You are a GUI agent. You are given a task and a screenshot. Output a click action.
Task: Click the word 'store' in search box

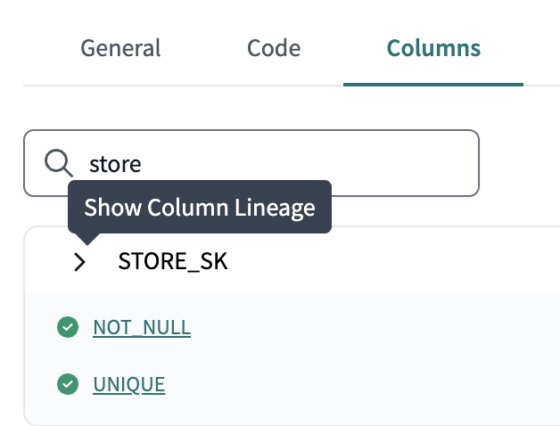115,164
